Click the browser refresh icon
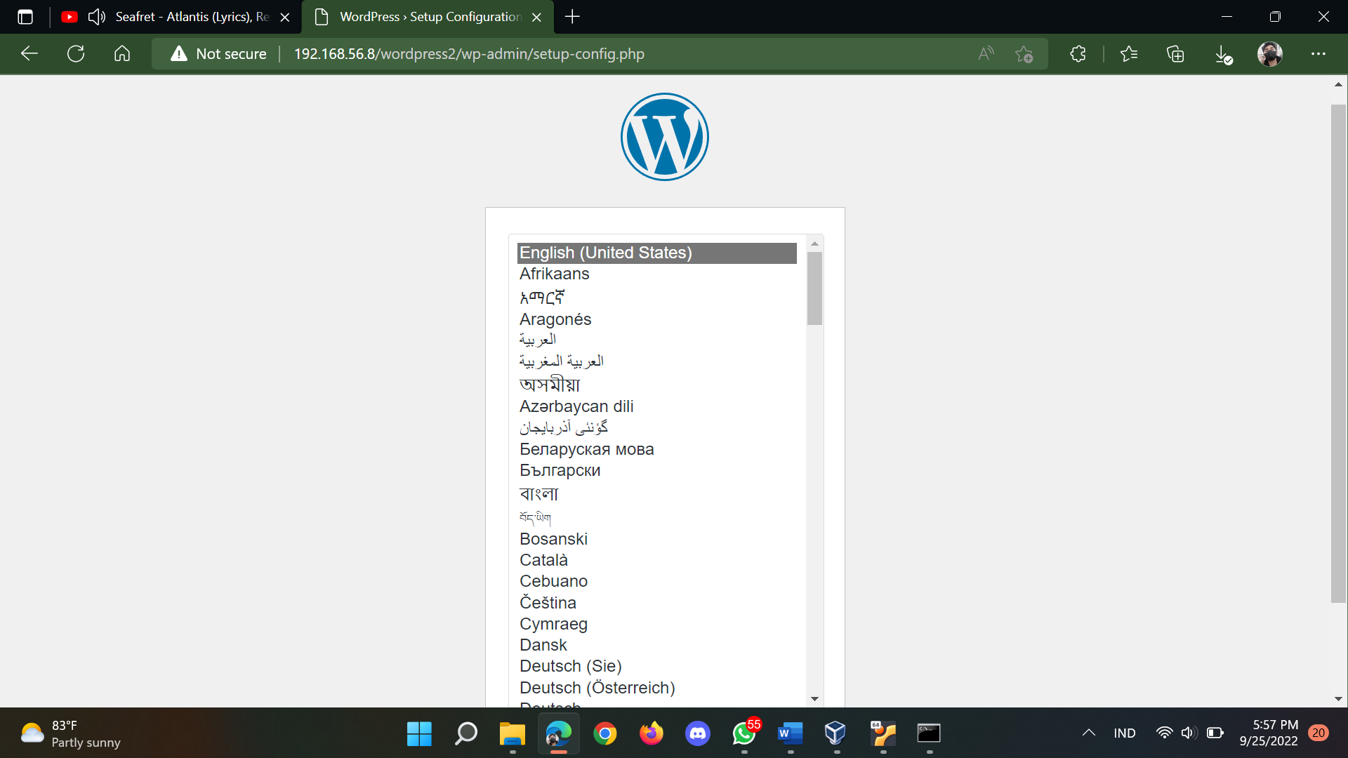Image resolution: width=1348 pixels, height=758 pixels. (76, 54)
